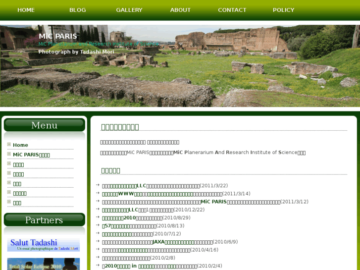Click the MiC PARIS site title

click(x=57, y=36)
